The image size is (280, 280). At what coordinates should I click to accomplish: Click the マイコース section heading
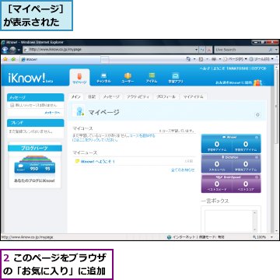click(x=82, y=128)
